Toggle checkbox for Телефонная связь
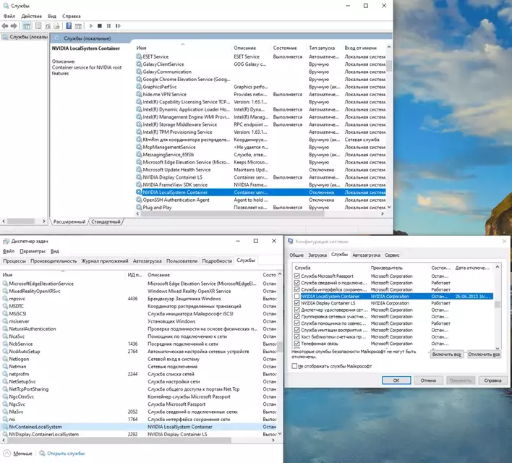The width and height of the screenshot is (512, 463). [x=296, y=344]
